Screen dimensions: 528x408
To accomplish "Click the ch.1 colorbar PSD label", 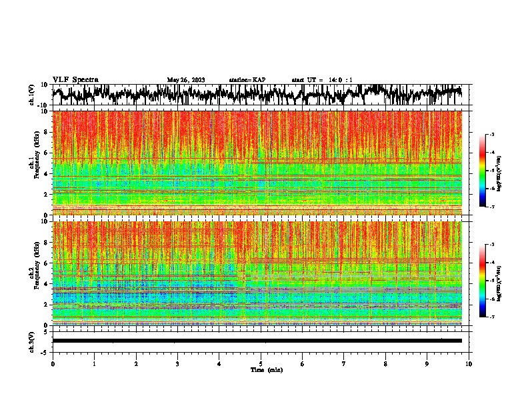I will coord(499,173).
